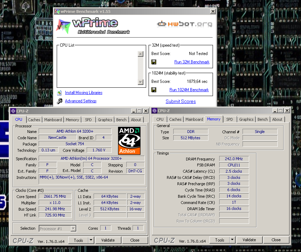Open the Memory tab in left CPU-Z

(72, 120)
